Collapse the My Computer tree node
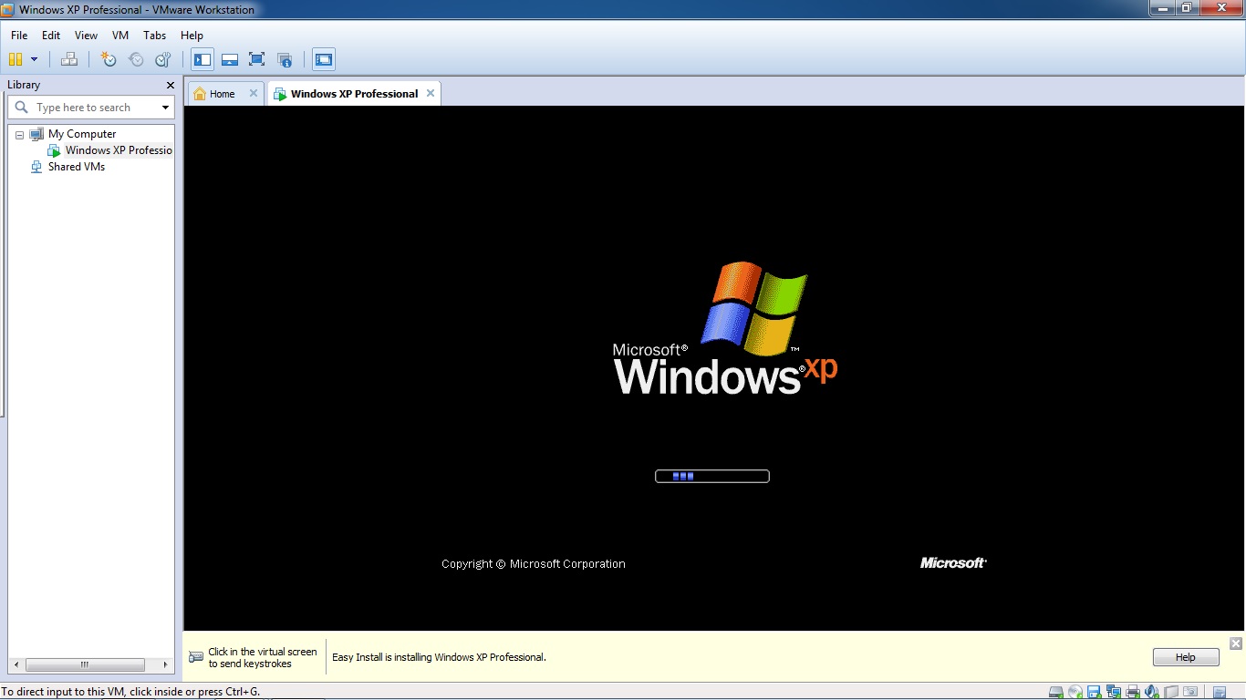The width and height of the screenshot is (1246, 700). 19,134
